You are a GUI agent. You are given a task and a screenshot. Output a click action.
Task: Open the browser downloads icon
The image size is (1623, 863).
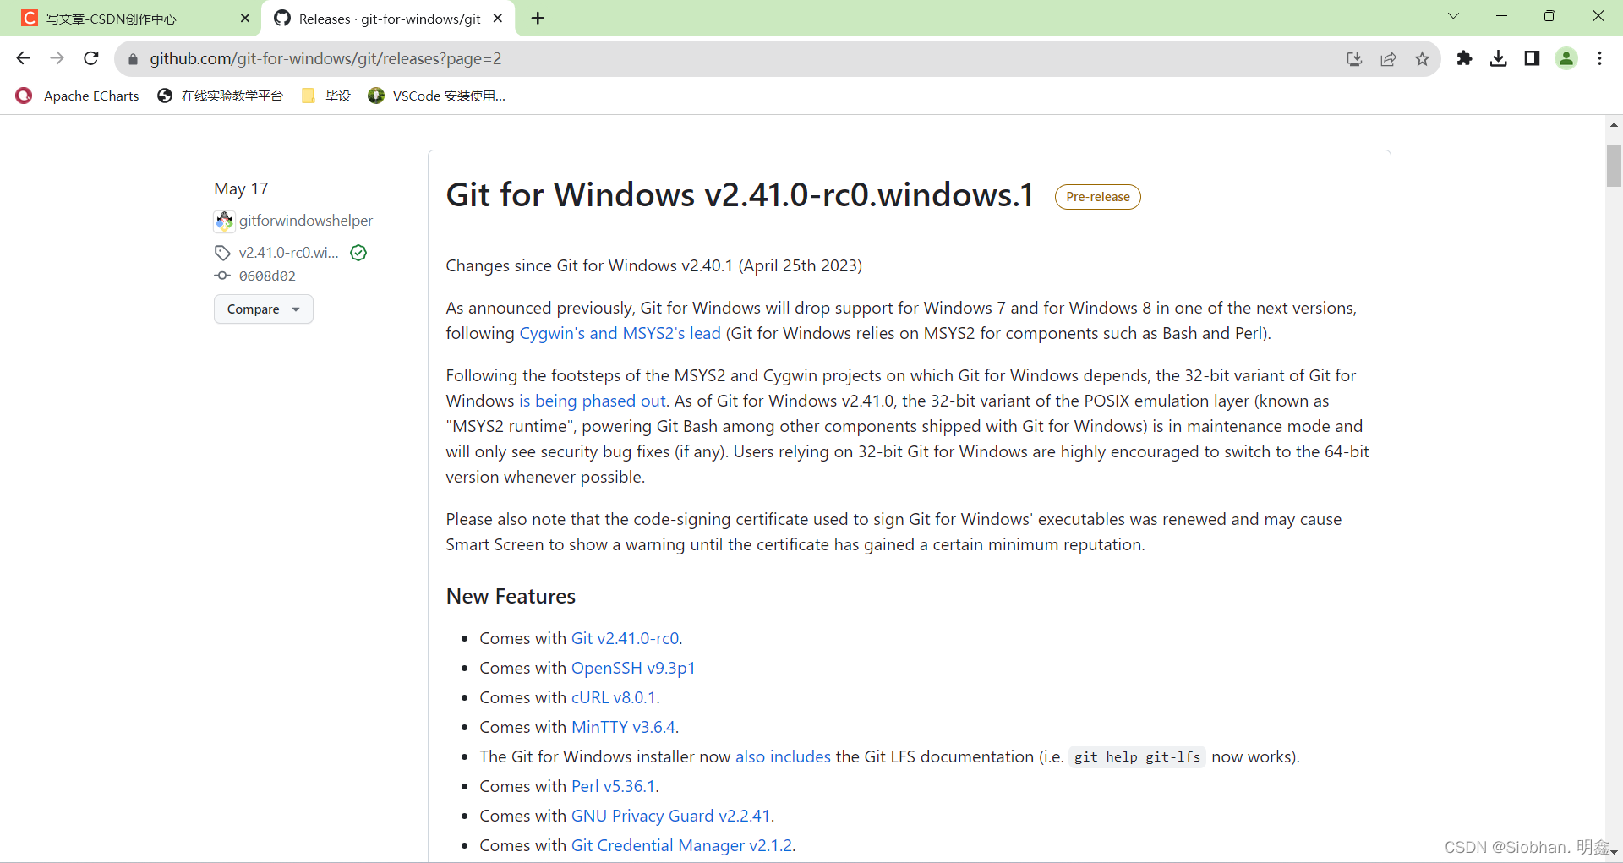pos(1499,58)
